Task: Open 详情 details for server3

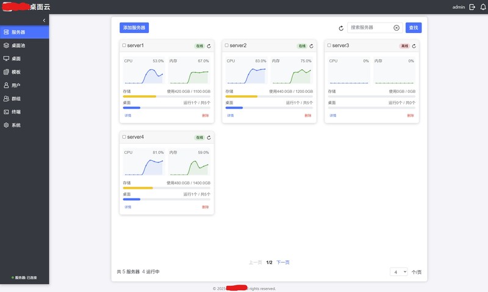Action: coord(332,115)
